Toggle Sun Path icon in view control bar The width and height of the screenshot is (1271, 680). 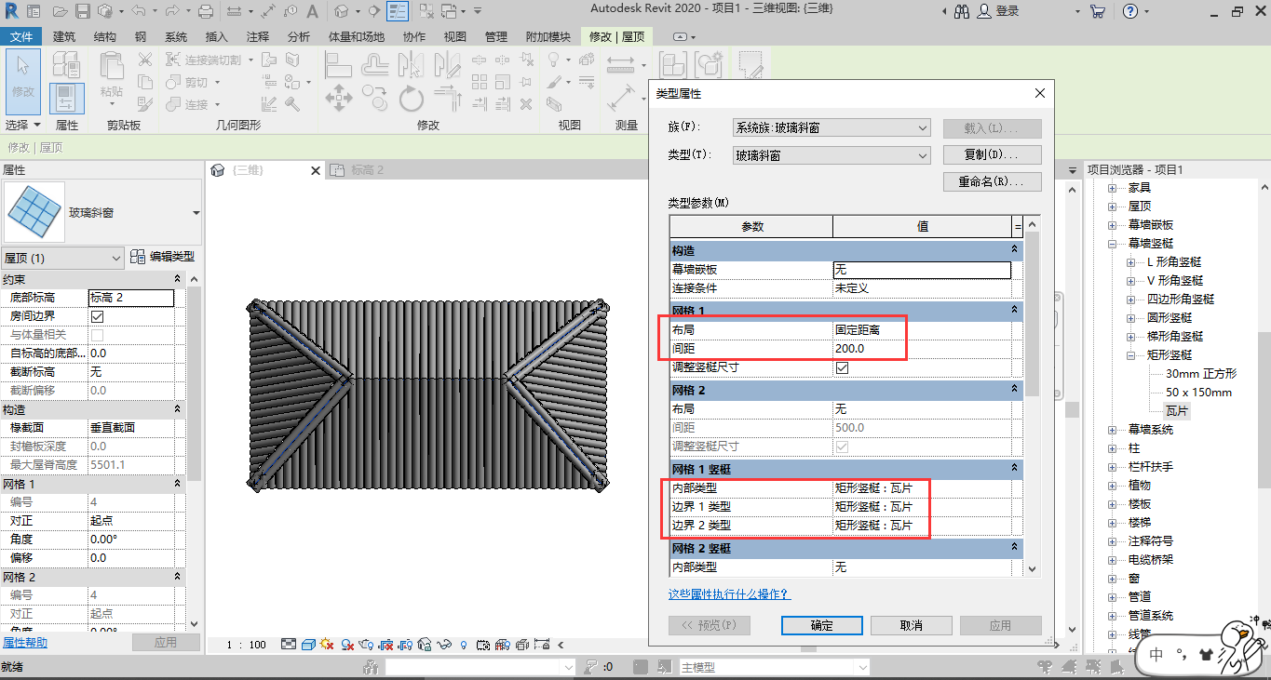(327, 644)
